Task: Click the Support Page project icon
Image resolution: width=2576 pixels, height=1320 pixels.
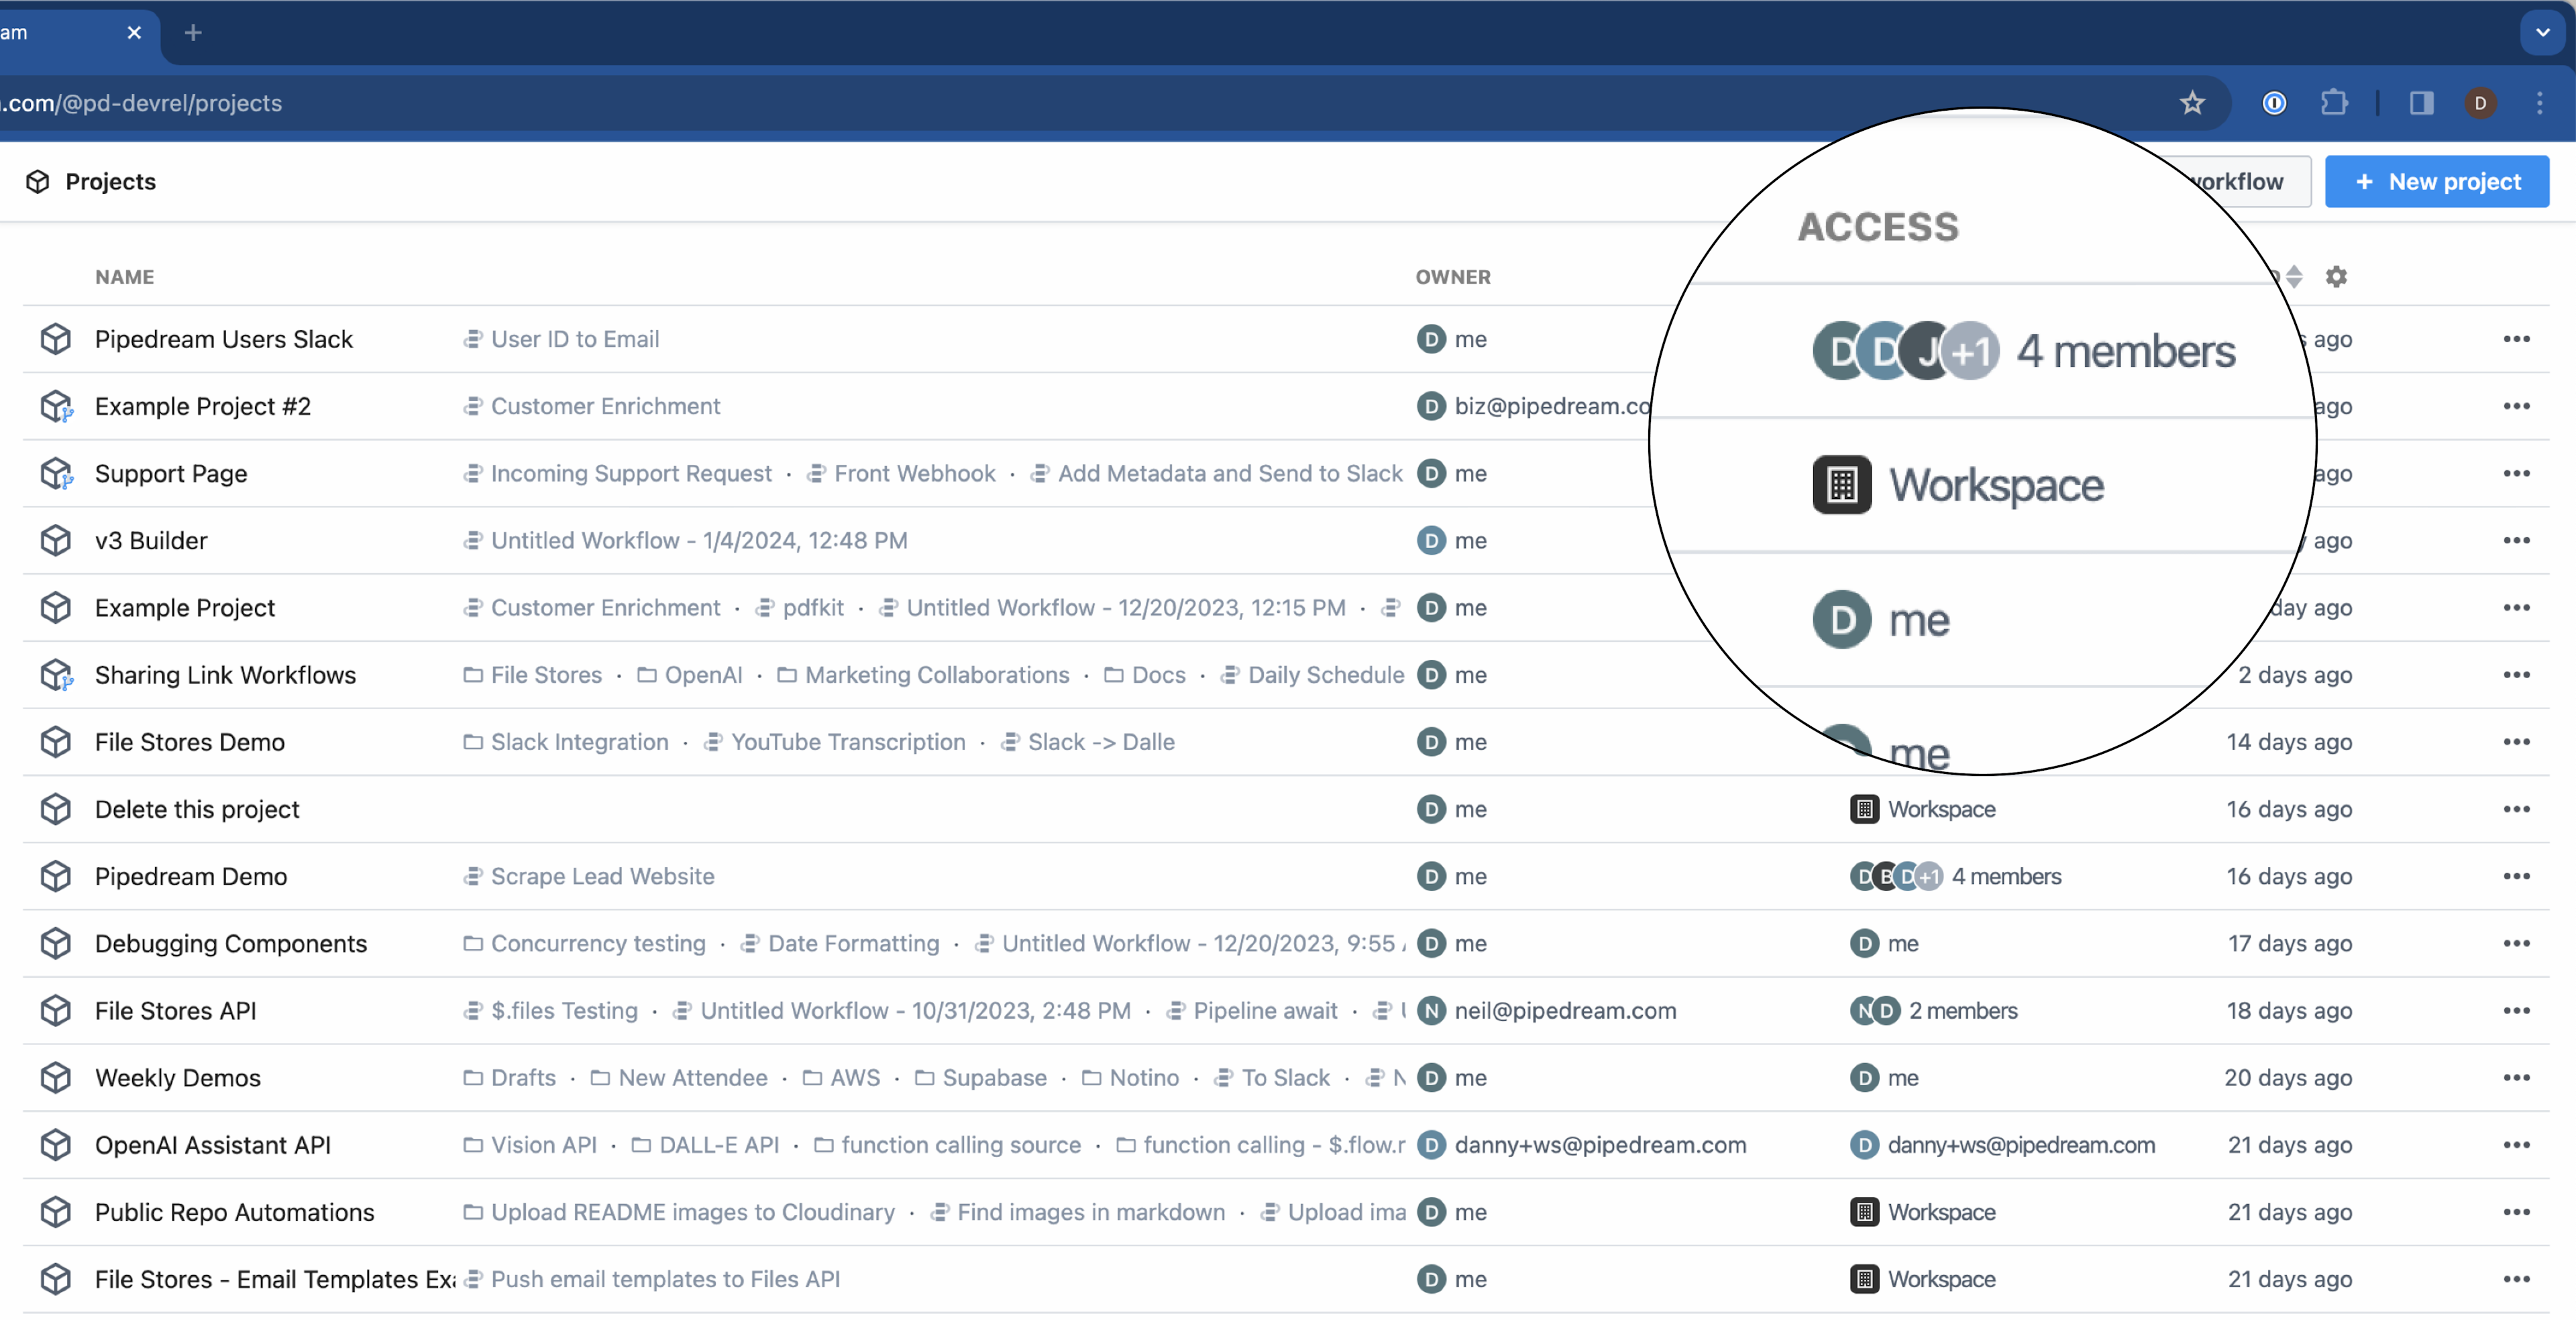Action: click(56, 473)
